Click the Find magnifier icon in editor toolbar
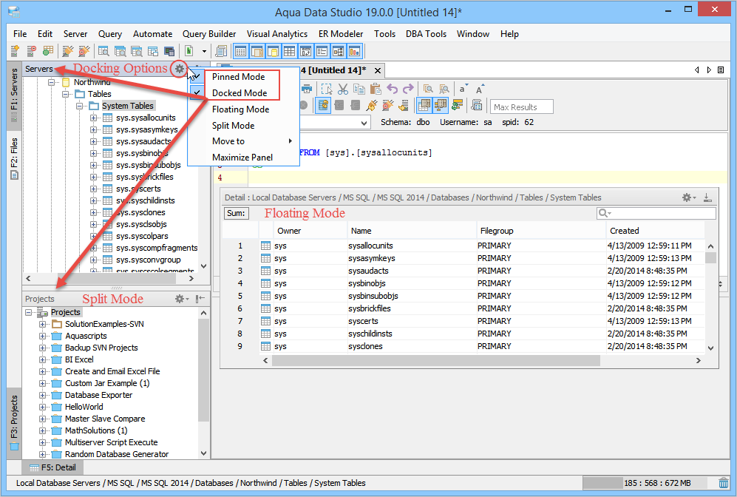 pos(428,89)
